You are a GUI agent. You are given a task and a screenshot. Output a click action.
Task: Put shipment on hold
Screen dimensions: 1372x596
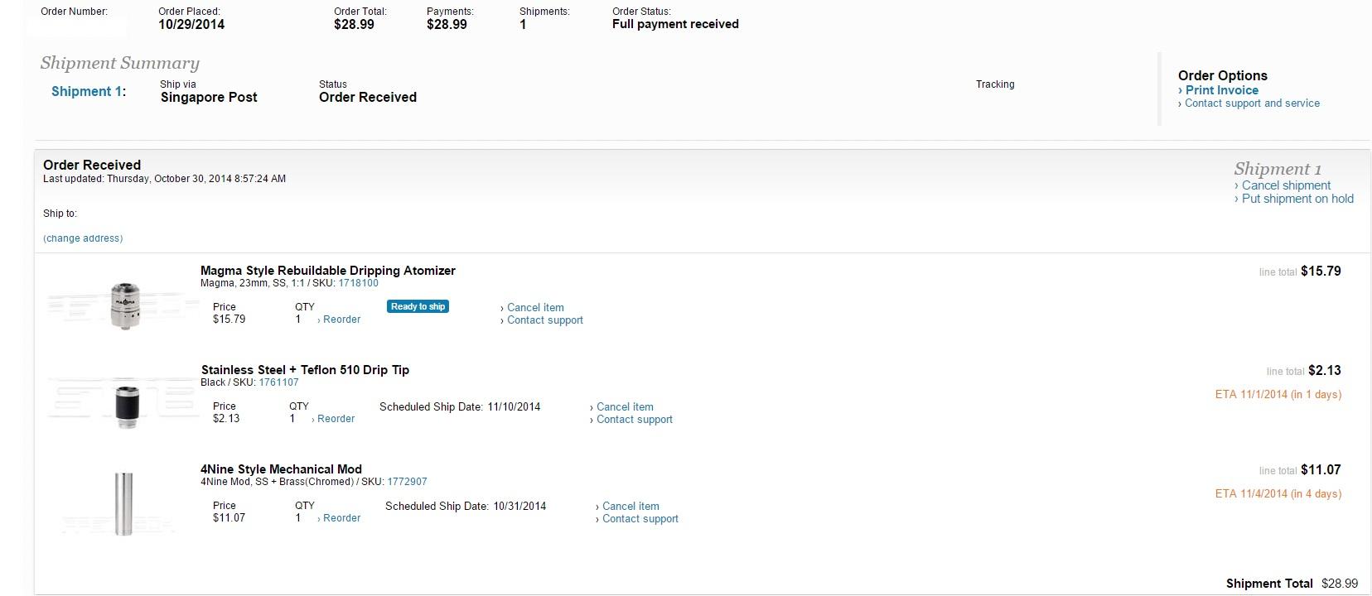tap(1297, 199)
